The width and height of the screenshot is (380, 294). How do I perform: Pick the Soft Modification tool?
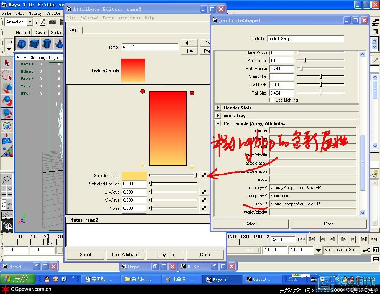point(7,139)
